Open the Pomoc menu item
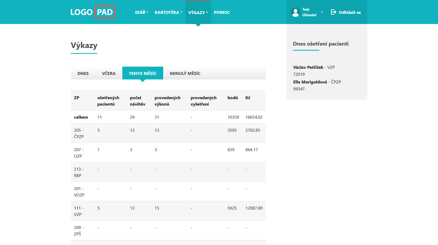 [x=222, y=12]
